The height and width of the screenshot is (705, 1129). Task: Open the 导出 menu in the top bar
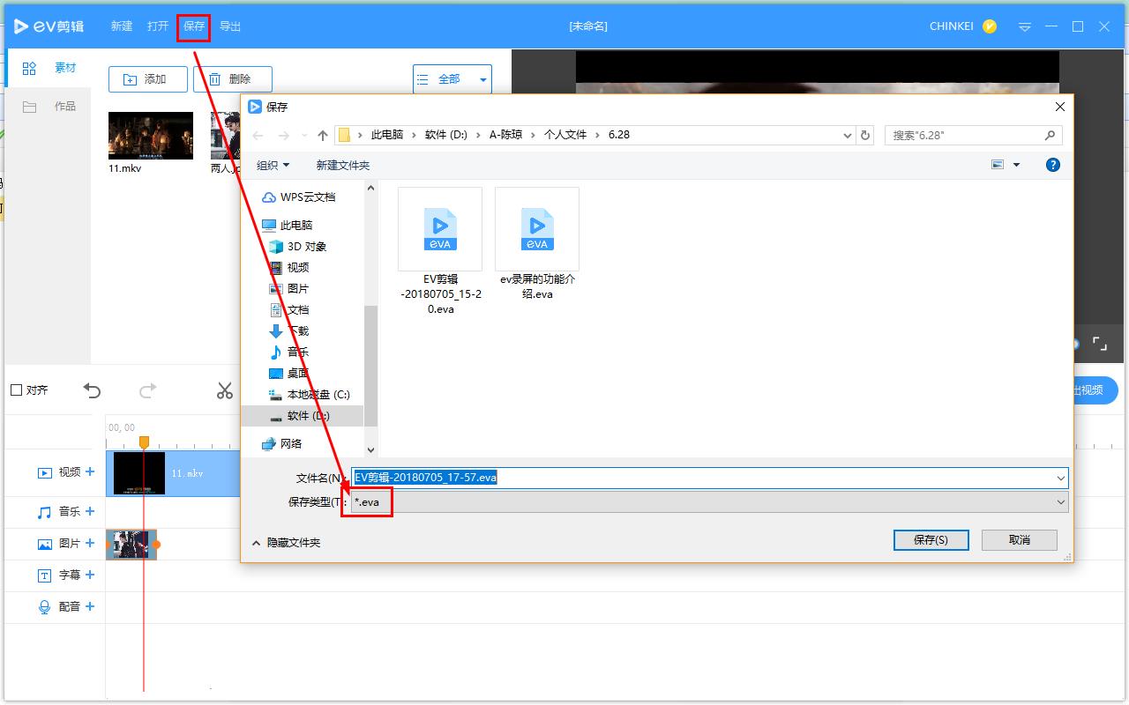(x=230, y=26)
